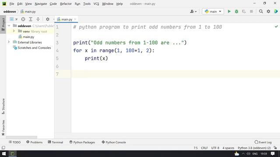Viewport: 280px width, 157px height.
Task: Open the main run configuration dropdown
Action: (213, 11)
